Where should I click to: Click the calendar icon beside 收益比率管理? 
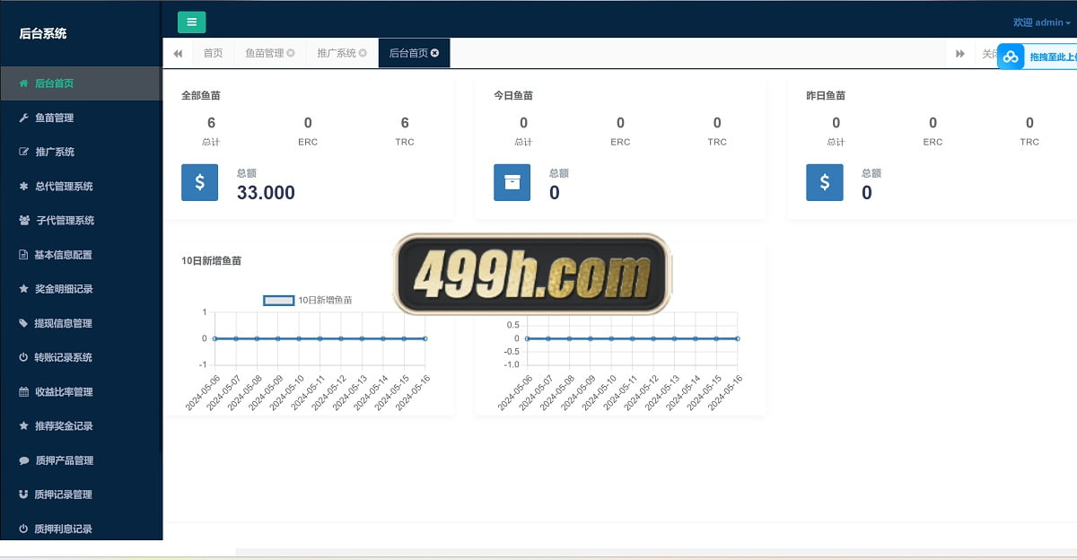point(23,392)
